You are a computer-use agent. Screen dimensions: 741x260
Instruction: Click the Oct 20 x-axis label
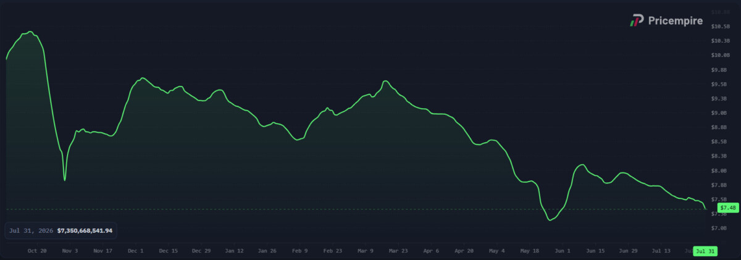point(37,251)
